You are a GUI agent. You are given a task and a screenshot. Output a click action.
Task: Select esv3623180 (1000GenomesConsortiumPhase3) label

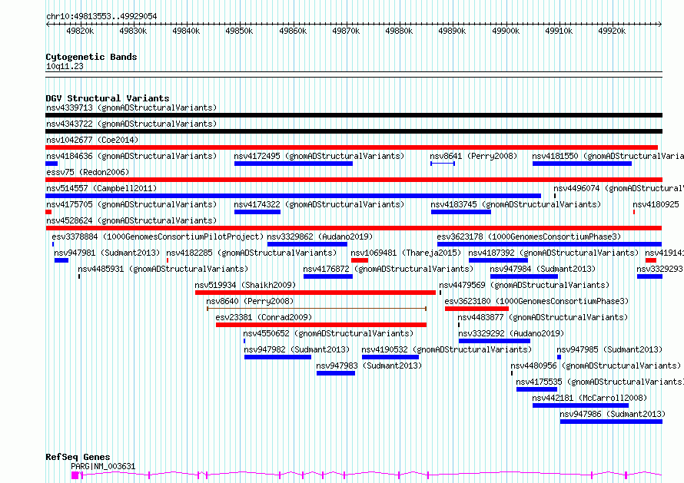click(x=536, y=301)
